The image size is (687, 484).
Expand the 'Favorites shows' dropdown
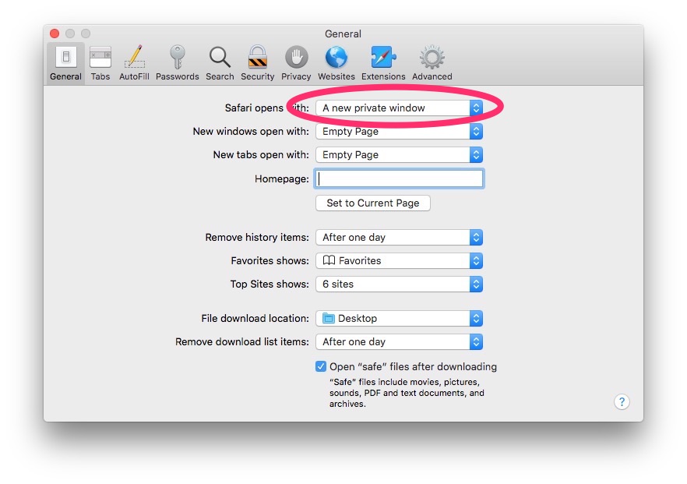click(399, 261)
